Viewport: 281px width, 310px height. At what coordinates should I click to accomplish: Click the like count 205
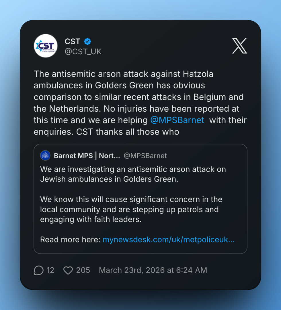click(83, 270)
